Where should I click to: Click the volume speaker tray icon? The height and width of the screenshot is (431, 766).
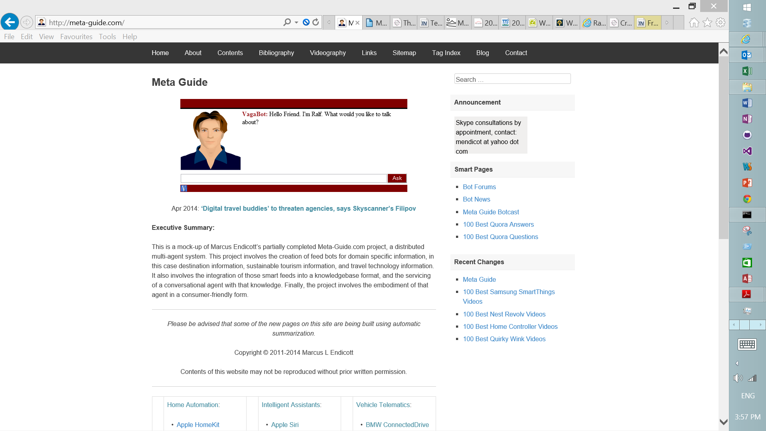point(738,378)
